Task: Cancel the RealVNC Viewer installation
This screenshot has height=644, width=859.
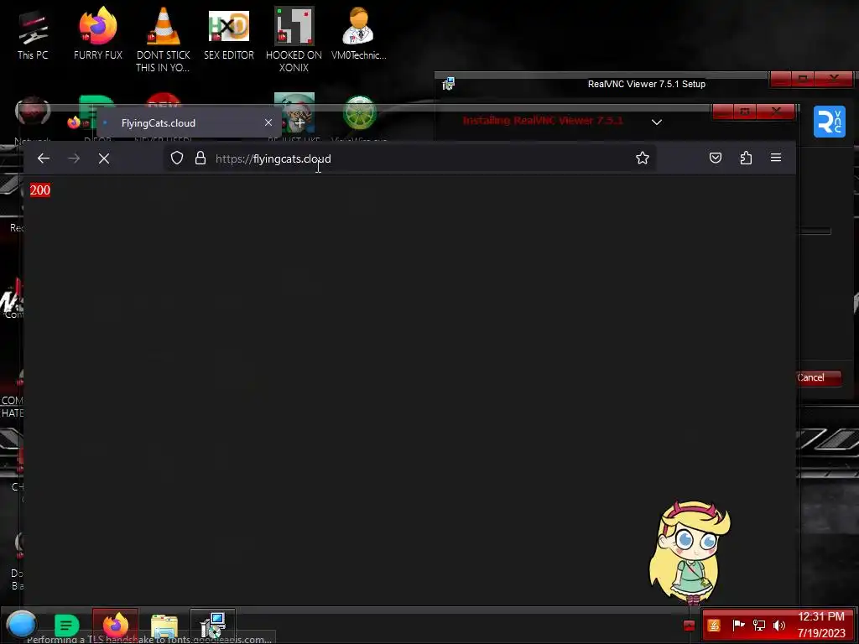Action: [x=818, y=377]
